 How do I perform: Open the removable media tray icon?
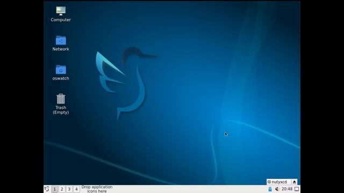tap(270, 189)
